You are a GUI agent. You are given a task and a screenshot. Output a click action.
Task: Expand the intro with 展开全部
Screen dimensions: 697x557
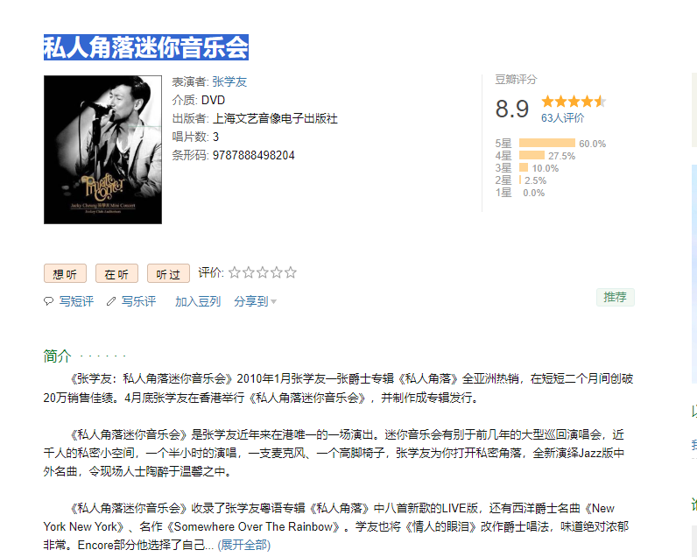[x=244, y=545]
